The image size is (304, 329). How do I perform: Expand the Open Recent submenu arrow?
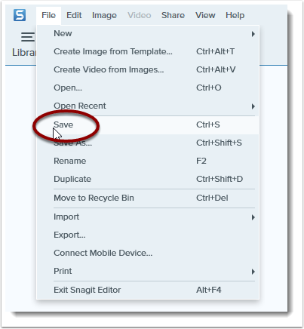pyautogui.click(x=253, y=106)
